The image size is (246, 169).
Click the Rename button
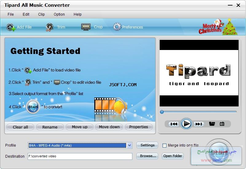50,127
